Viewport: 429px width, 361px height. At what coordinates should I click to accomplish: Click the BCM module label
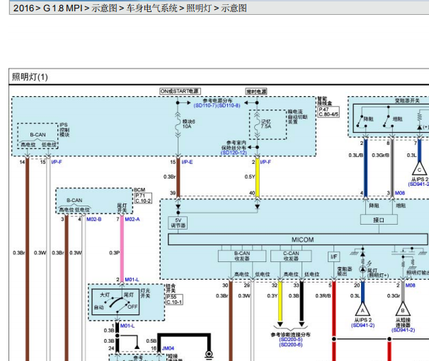tap(139, 190)
